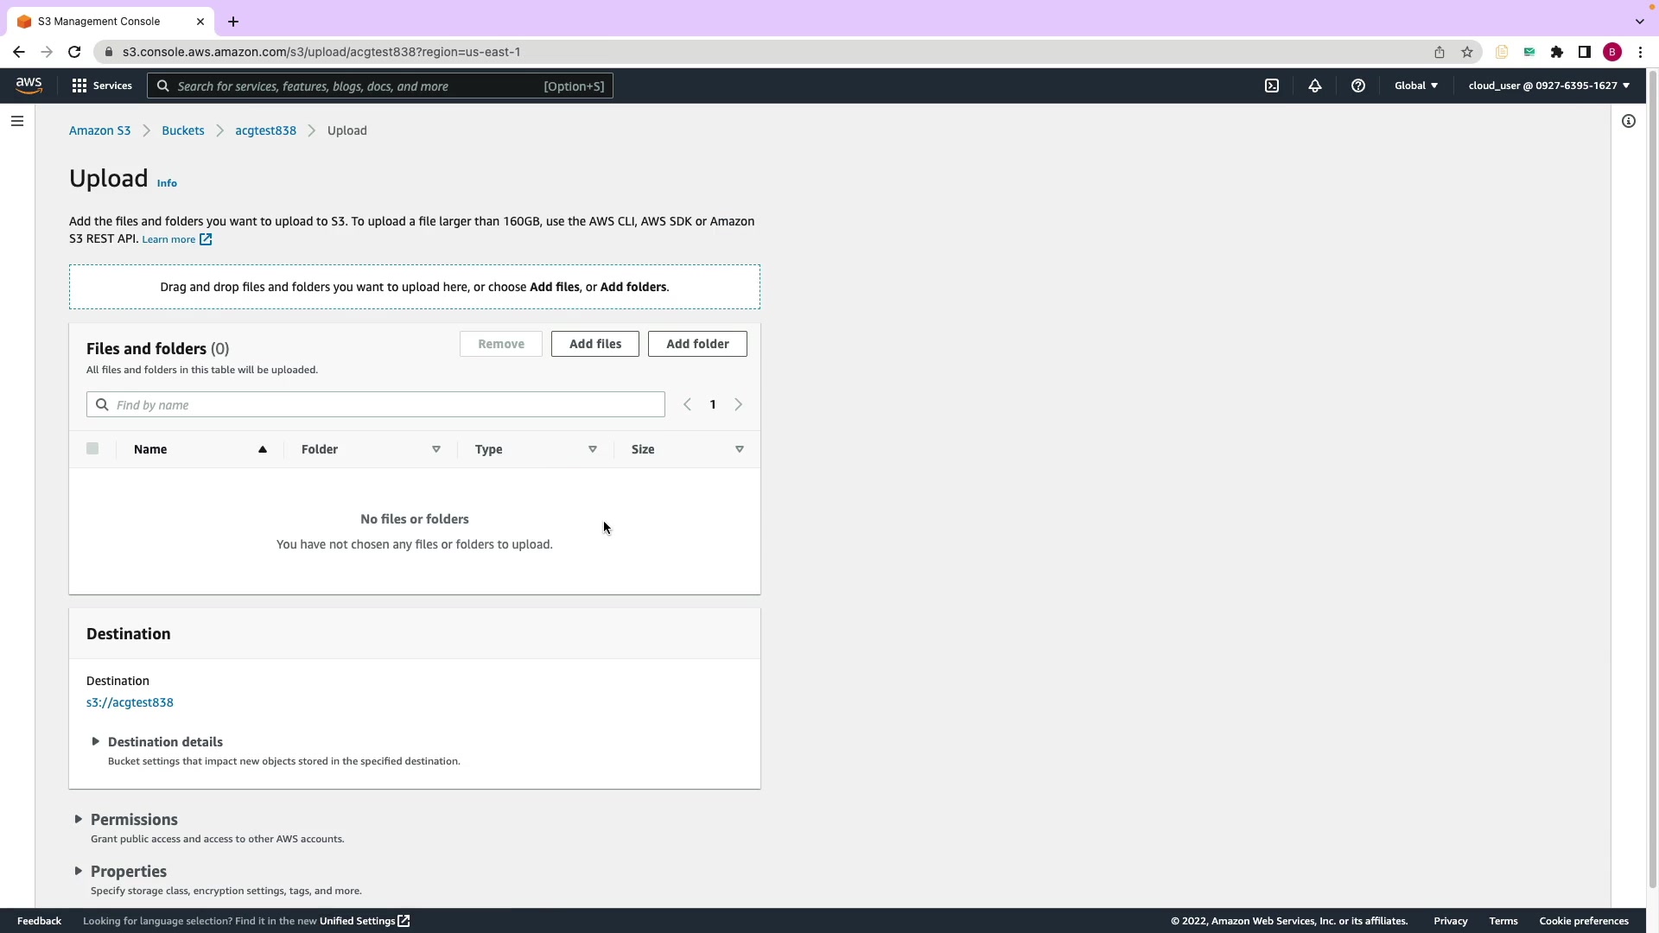Image resolution: width=1659 pixels, height=933 pixels.
Task: Click the Add files button
Action: coord(594,344)
